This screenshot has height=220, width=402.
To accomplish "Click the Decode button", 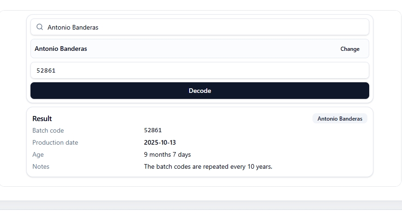I will pos(200,91).
